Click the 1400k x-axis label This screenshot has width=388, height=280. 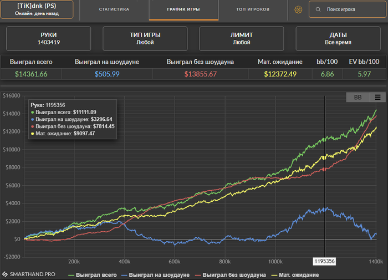(376, 262)
